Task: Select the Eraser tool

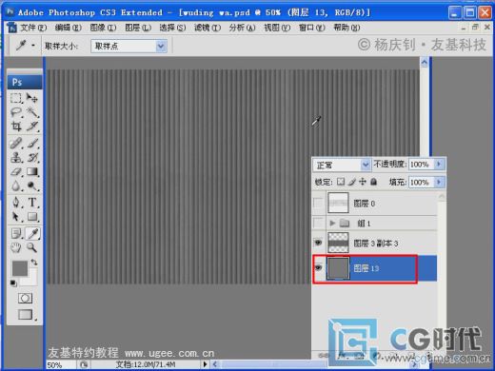Action: click(x=16, y=171)
